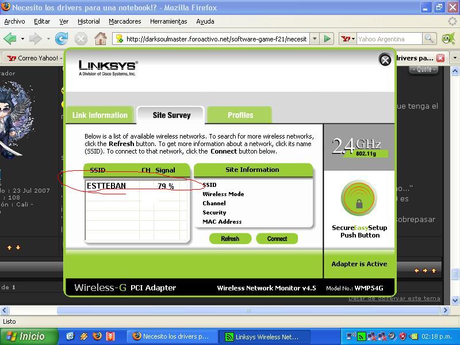Open the Archivo menu
Viewport: 460px width, 345px height.
click(15, 21)
